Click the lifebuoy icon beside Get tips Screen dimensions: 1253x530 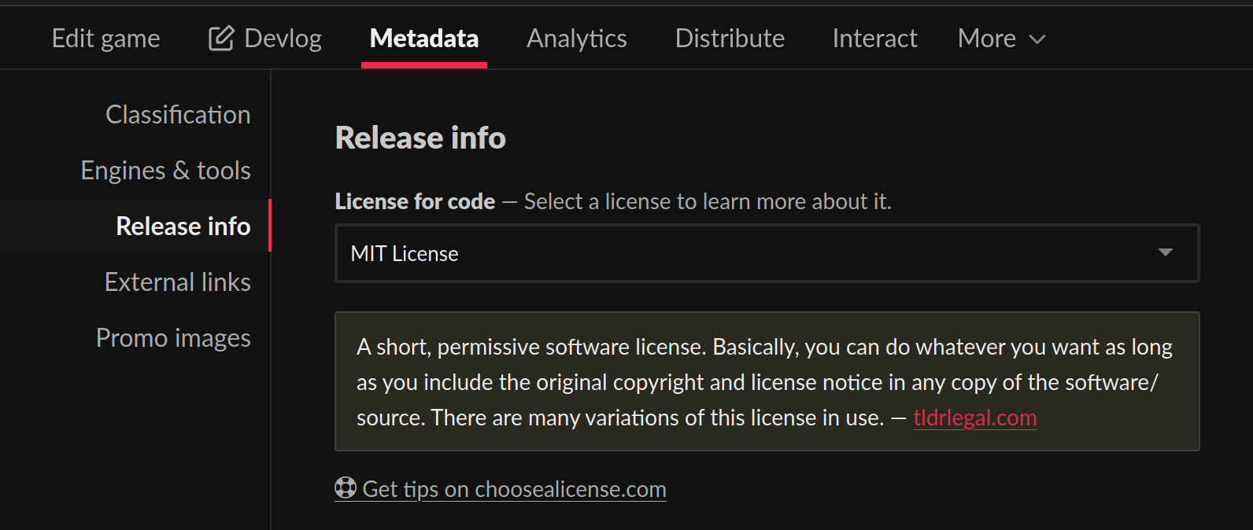(346, 488)
